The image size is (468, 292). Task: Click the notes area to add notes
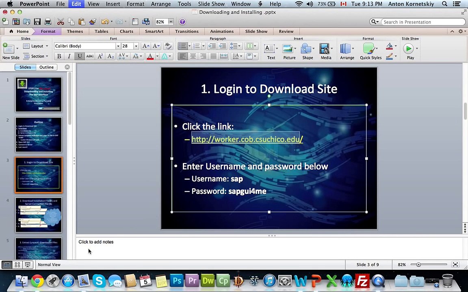coord(269,248)
